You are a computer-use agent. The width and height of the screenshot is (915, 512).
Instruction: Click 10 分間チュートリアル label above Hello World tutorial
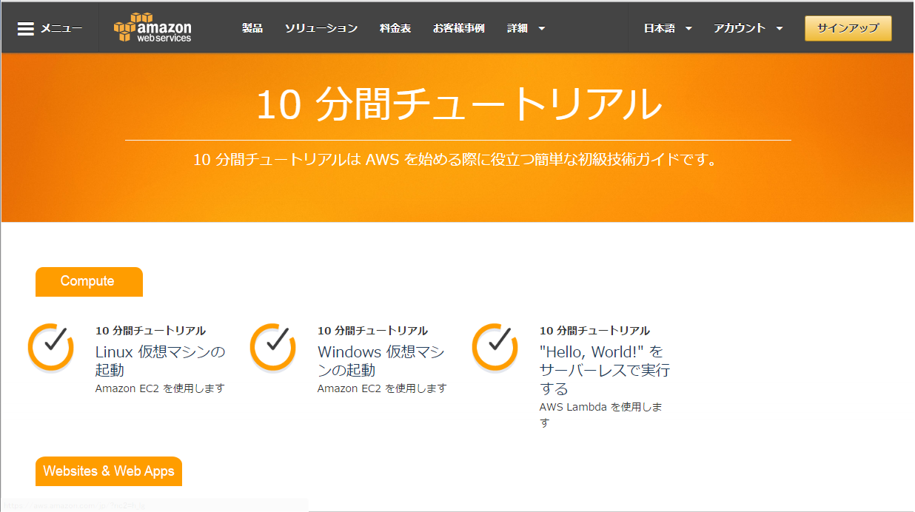595,331
